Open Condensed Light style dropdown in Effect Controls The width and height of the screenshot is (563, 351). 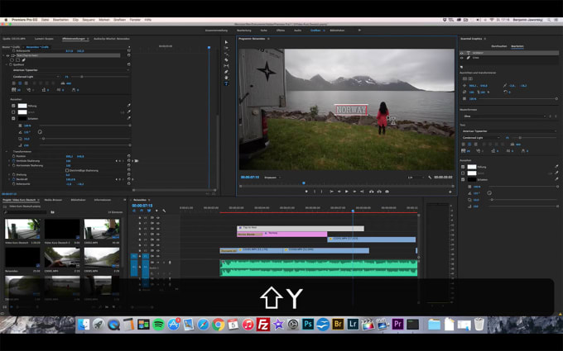36,77
